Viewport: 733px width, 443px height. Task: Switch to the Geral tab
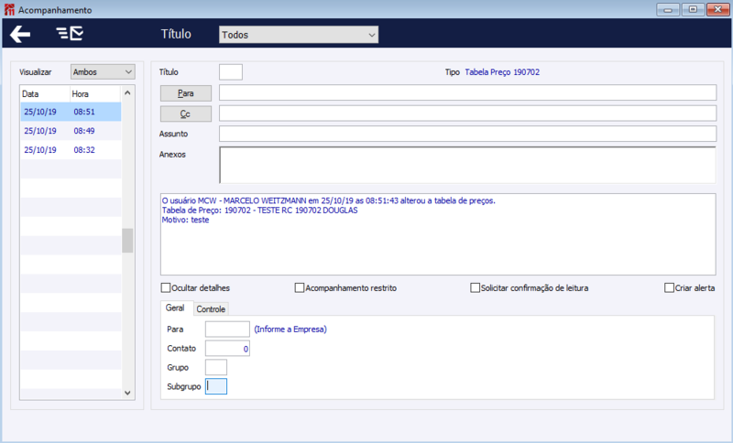[175, 308]
